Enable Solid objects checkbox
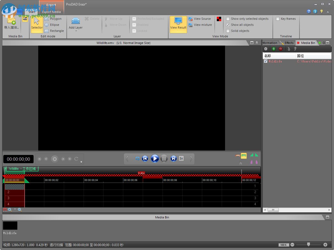Screen dimensions: 334x250 228,31
